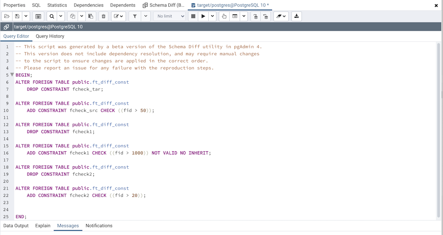Click the connection name target/postgres@PostgreSQL 10 bar
This screenshot has height=235, width=443.
[227, 27]
